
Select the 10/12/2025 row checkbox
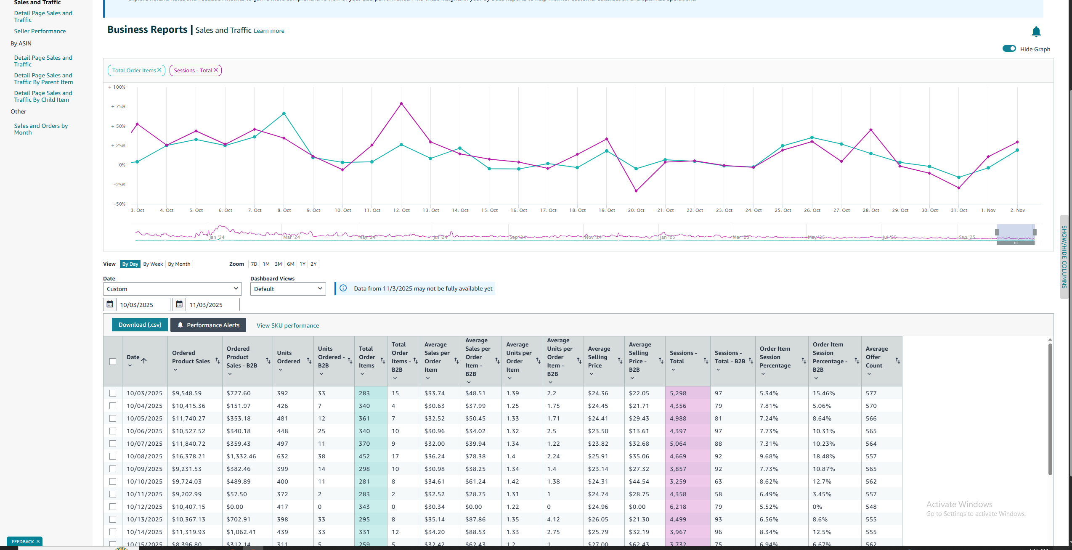coord(113,506)
